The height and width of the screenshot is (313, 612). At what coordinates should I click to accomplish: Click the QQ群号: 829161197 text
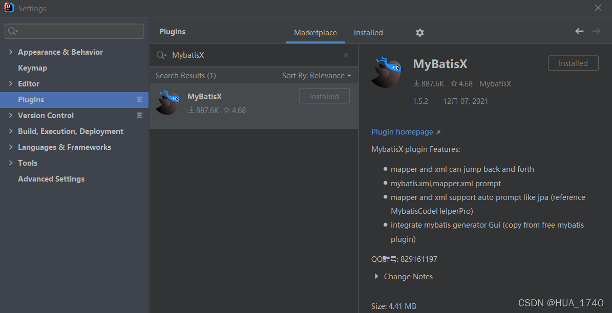point(404,259)
